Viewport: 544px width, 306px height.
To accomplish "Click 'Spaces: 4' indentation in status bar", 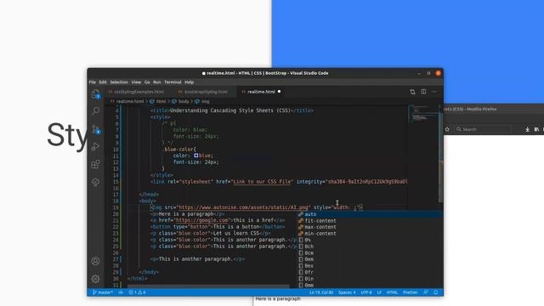I will (x=347, y=292).
